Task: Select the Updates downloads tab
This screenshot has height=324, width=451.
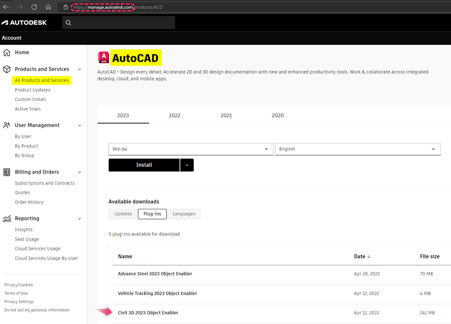Action: pos(123,214)
